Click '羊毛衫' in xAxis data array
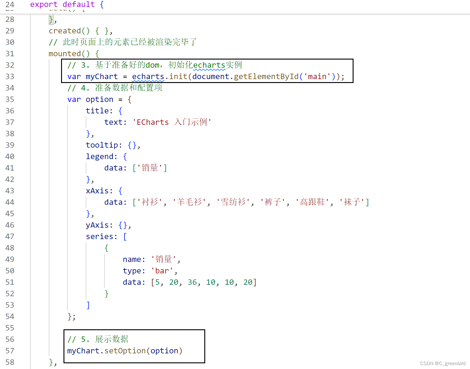This screenshot has height=369, width=470. coord(189,202)
